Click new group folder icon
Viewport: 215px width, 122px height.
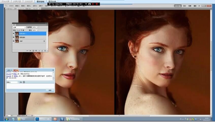click(x=39, y=51)
